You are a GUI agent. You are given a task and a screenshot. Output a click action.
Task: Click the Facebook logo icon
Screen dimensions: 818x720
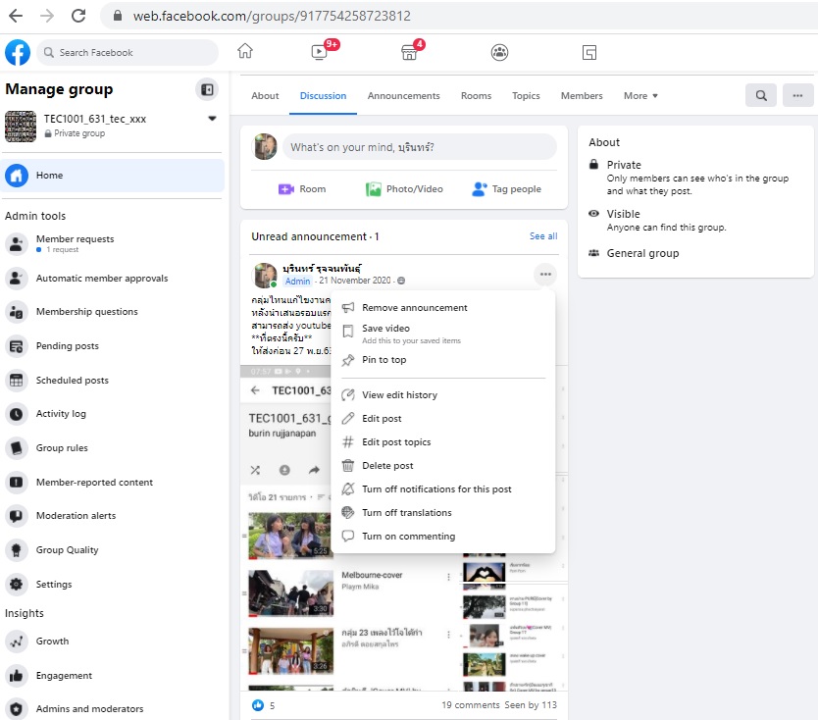[x=18, y=52]
